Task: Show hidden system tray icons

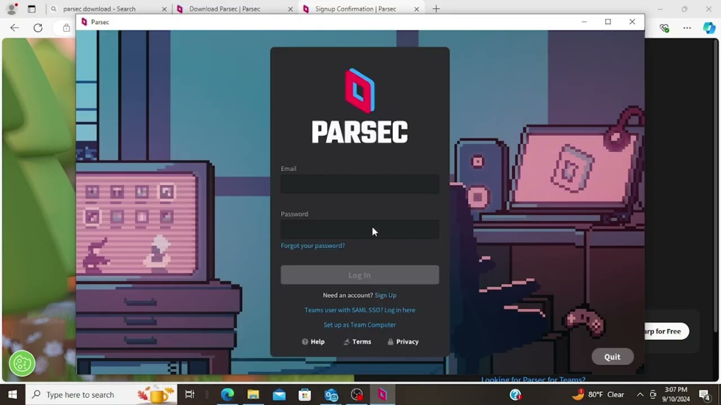Action: pyautogui.click(x=640, y=395)
